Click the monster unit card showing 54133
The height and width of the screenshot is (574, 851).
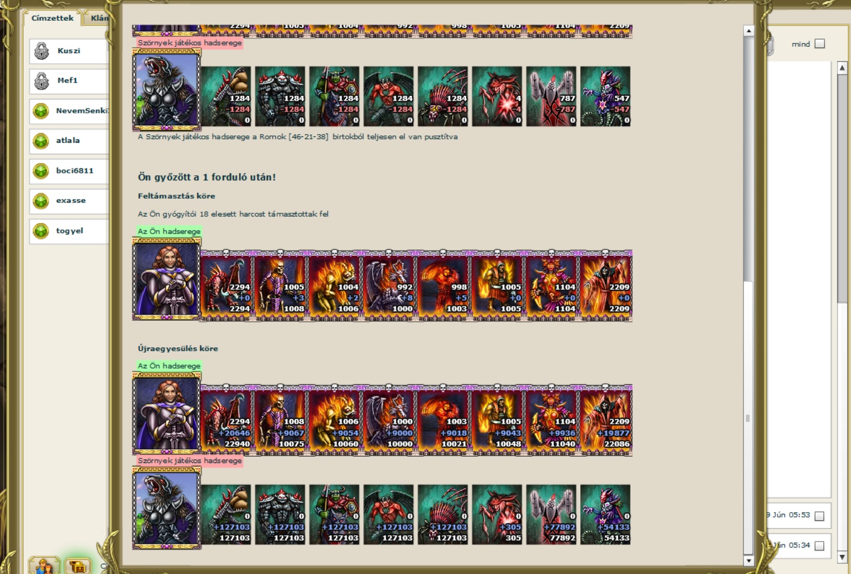605,514
